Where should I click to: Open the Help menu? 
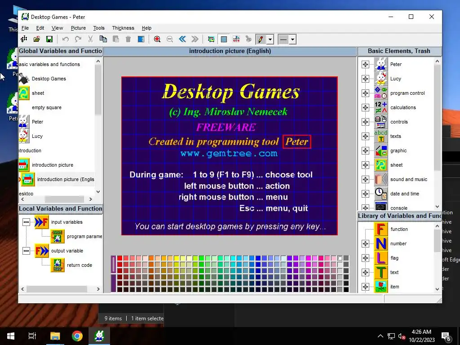[147, 28]
